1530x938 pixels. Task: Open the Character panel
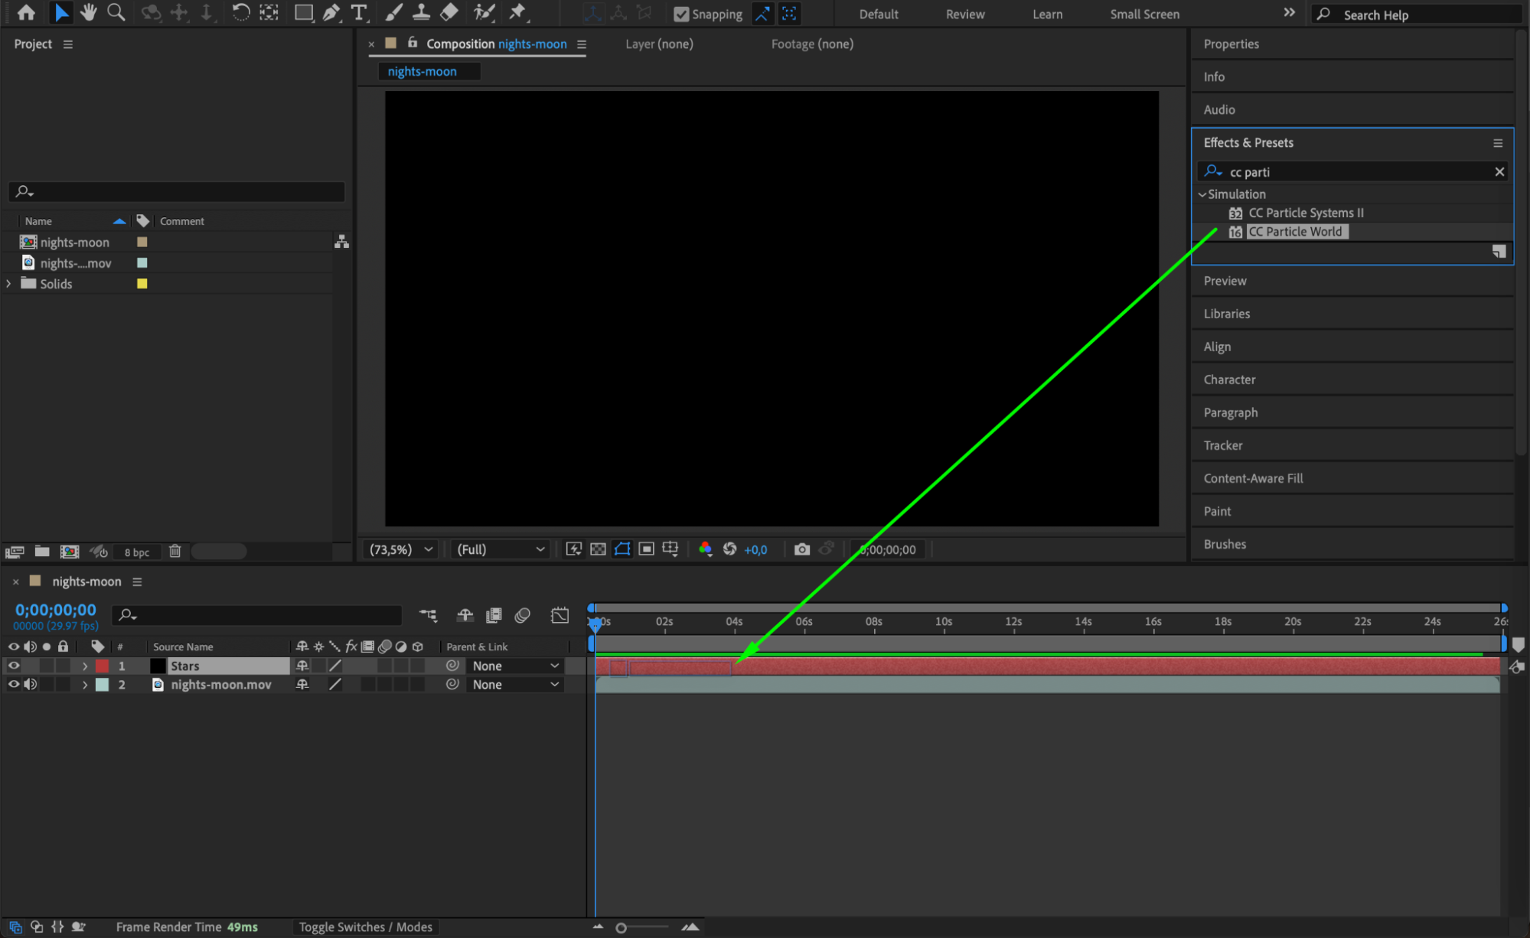[1229, 379]
